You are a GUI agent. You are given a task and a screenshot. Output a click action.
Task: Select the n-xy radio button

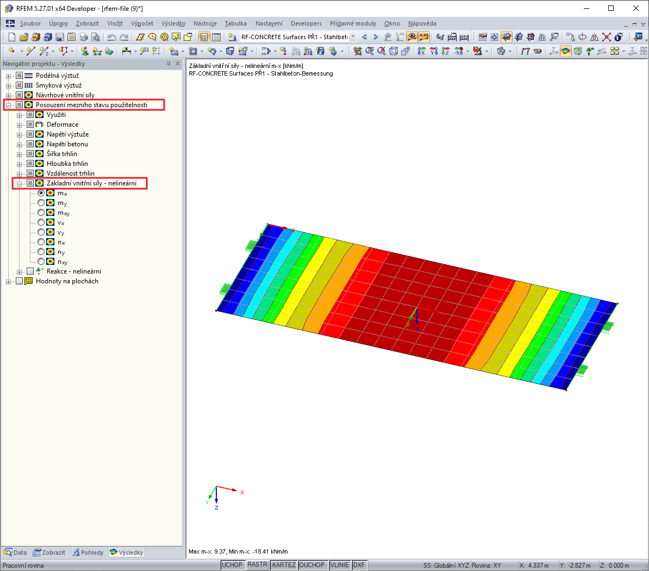tap(41, 261)
